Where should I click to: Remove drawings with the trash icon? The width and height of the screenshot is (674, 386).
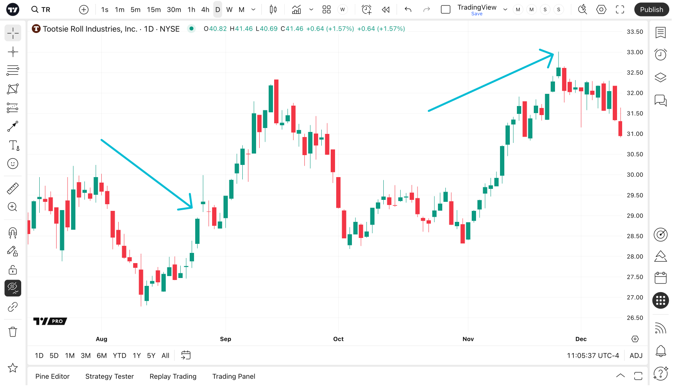tap(13, 332)
